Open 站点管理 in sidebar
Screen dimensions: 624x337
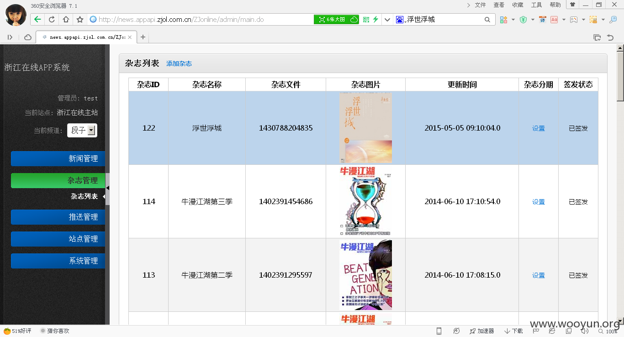[58, 239]
